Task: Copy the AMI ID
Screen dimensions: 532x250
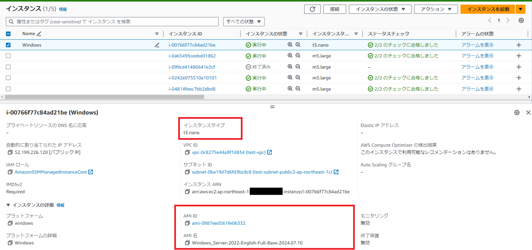Action: 187,223
